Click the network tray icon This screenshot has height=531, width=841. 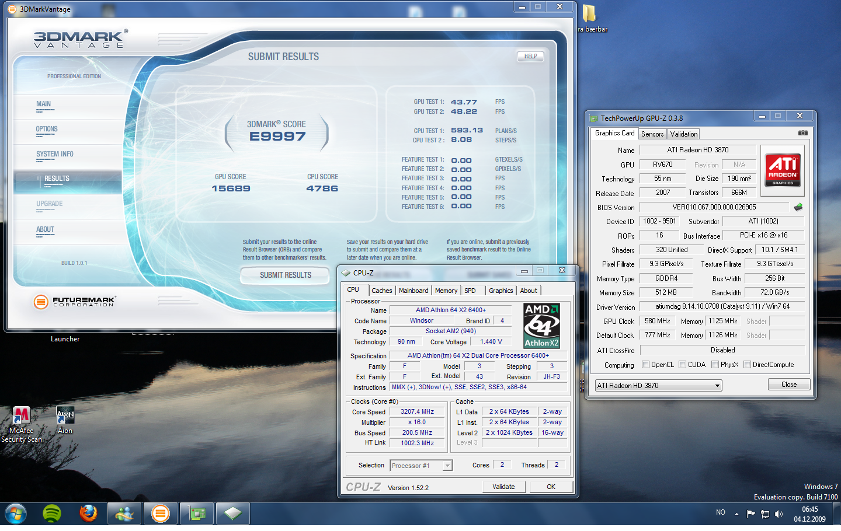coord(765,514)
